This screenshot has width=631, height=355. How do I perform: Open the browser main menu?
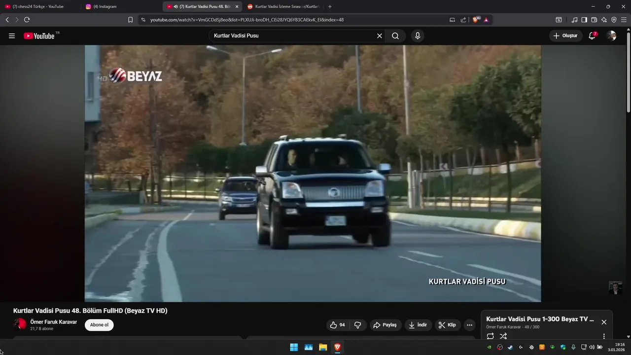624,20
